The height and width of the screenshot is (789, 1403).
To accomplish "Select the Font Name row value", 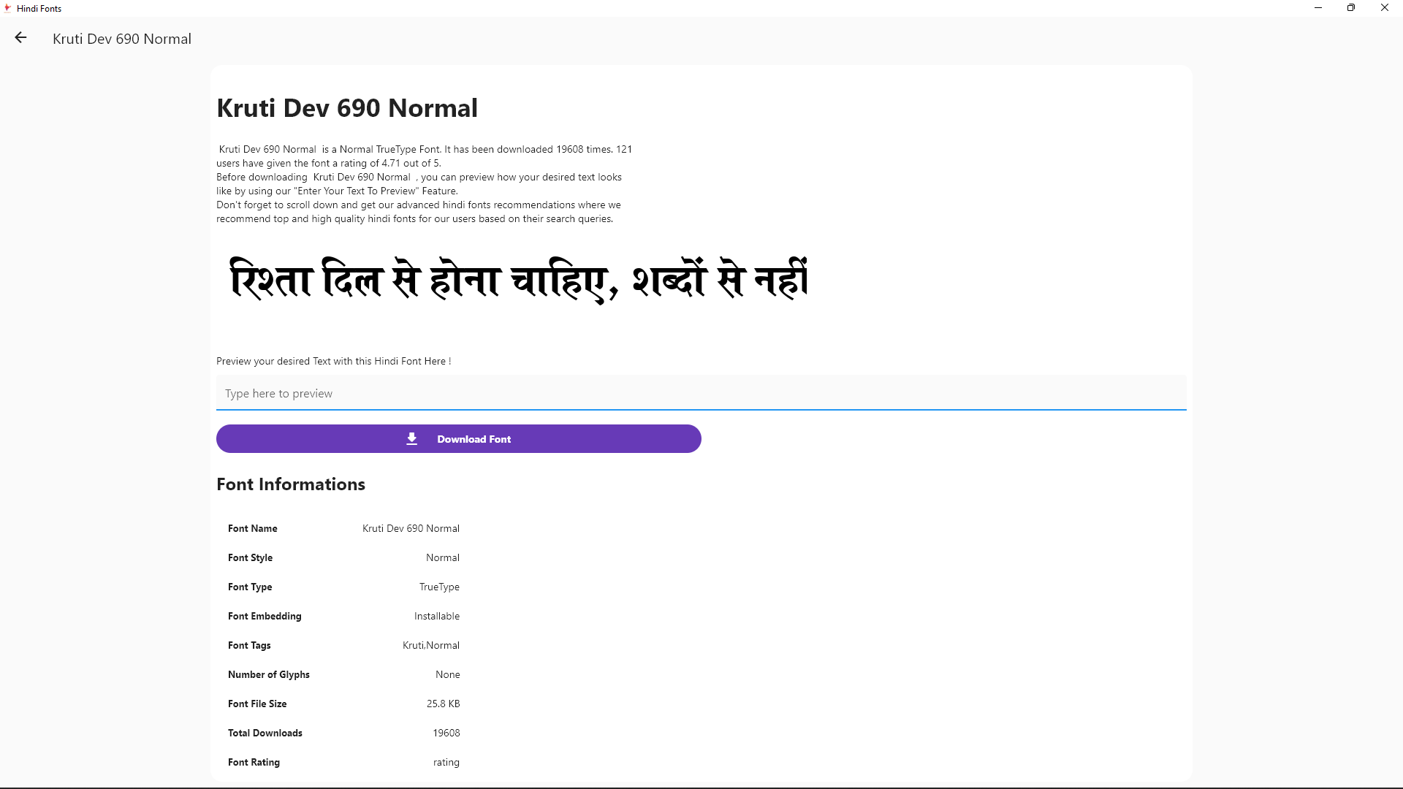I will click(x=411, y=528).
